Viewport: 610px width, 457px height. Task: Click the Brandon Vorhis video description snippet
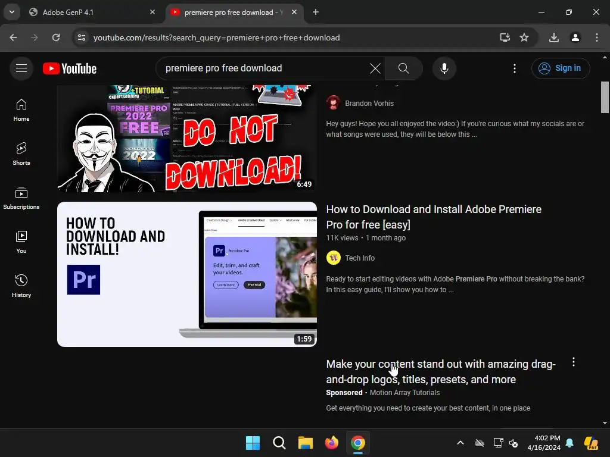455,129
